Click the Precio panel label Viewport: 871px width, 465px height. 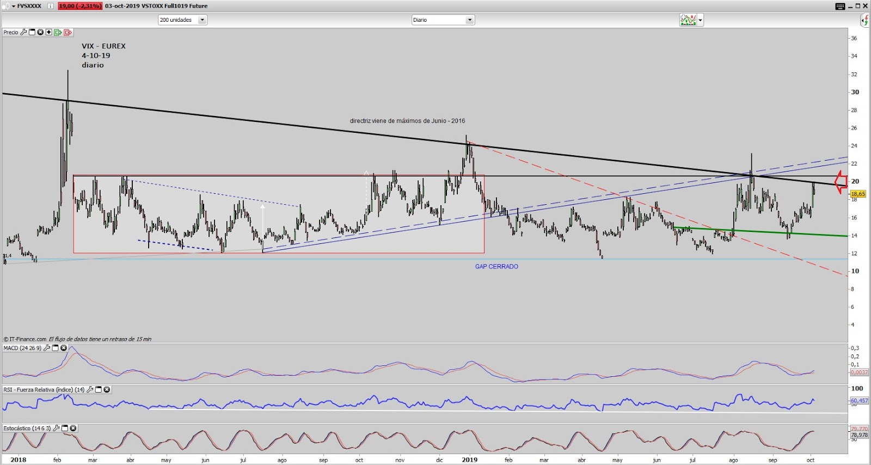coord(11,32)
